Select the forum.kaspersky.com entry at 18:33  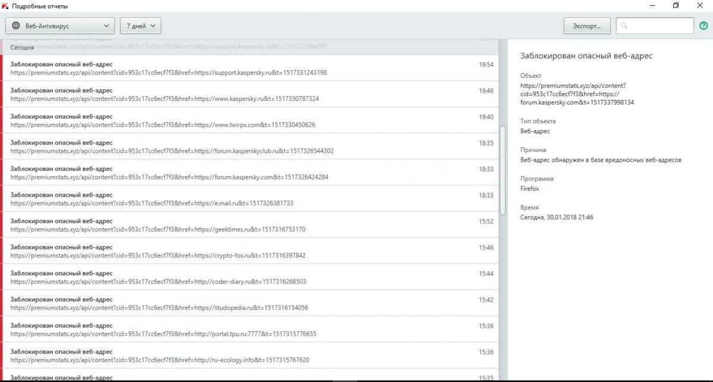[x=250, y=172]
